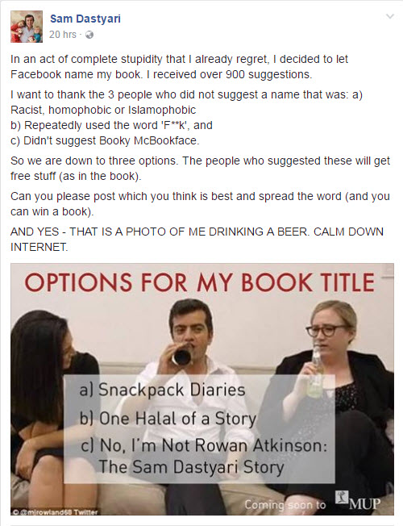Select option a) Snackpack Diaries
The width and height of the screenshot is (403, 526).
[x=162, y=390]
